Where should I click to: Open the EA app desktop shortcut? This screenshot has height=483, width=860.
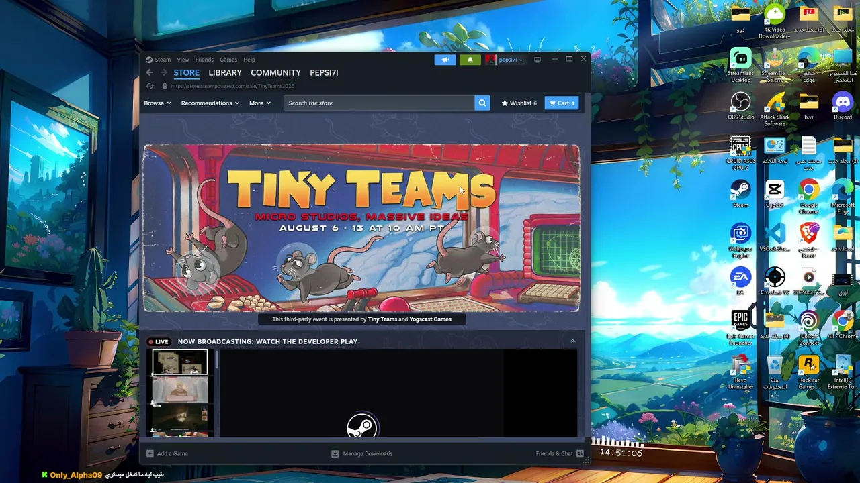740,281
